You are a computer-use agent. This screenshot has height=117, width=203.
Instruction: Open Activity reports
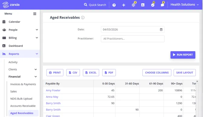pos(13,62)
